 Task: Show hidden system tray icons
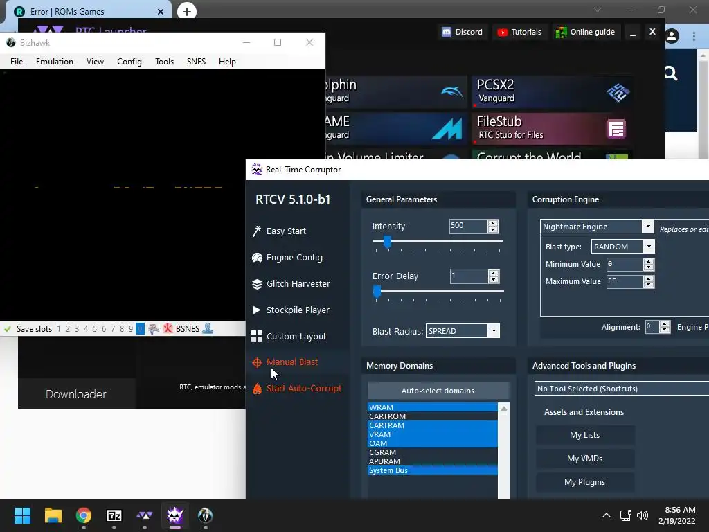click(607, 515)
